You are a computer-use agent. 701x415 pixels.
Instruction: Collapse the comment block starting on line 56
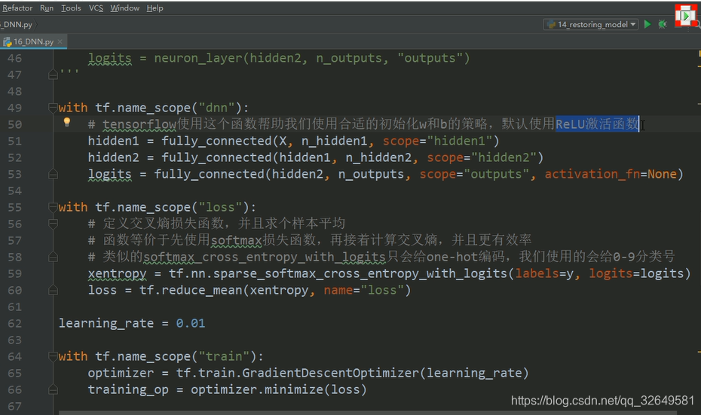(53, 224)
